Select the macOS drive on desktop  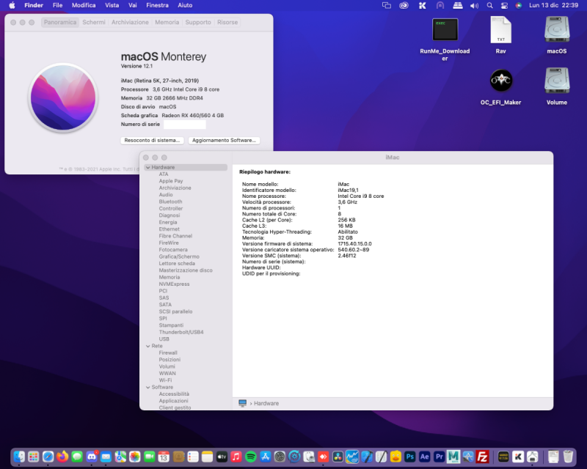(x=557, y=35)
